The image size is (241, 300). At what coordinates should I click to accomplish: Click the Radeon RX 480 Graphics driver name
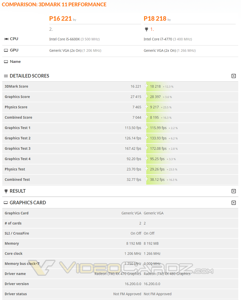[x=167, y=274]
